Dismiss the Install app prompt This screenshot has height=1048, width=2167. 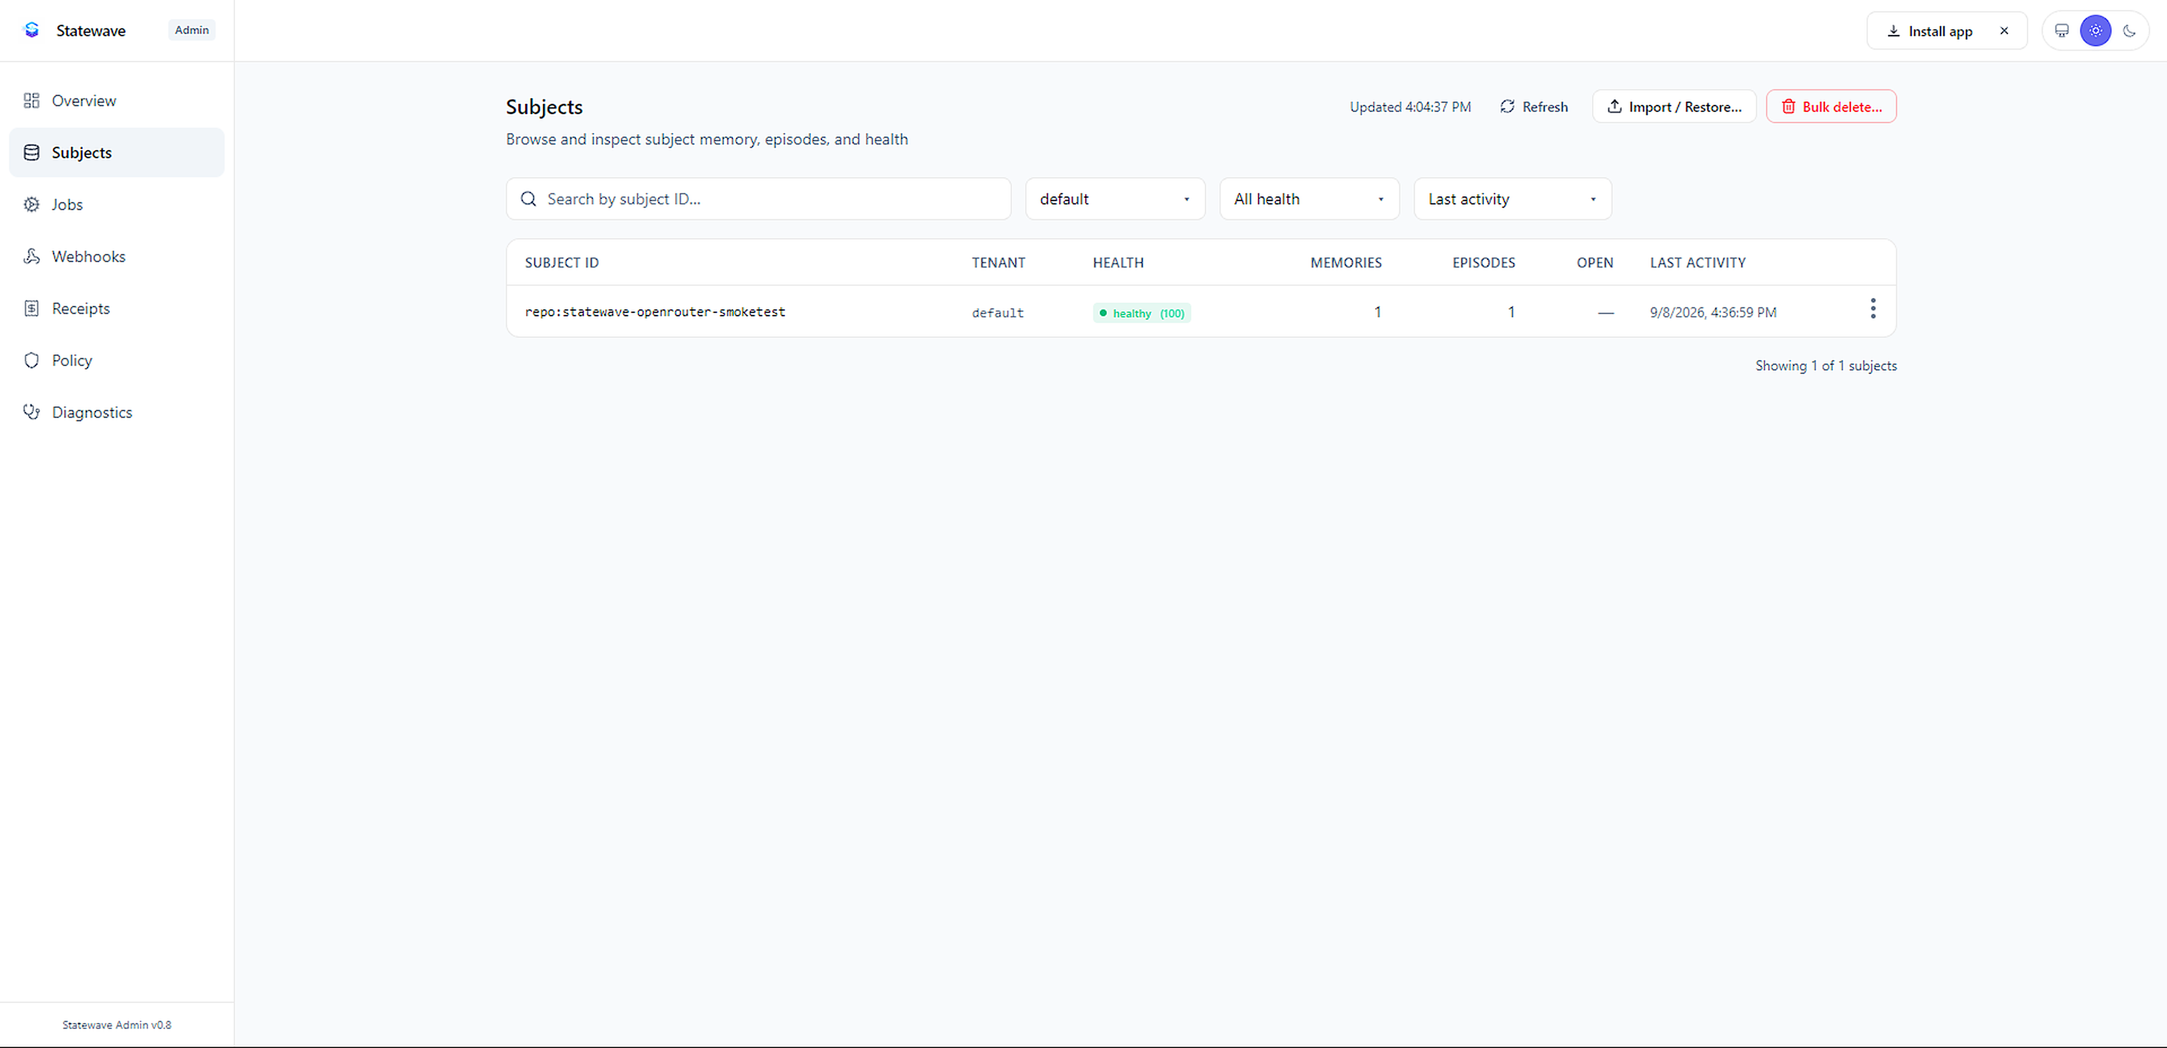tap(2004, 31)
